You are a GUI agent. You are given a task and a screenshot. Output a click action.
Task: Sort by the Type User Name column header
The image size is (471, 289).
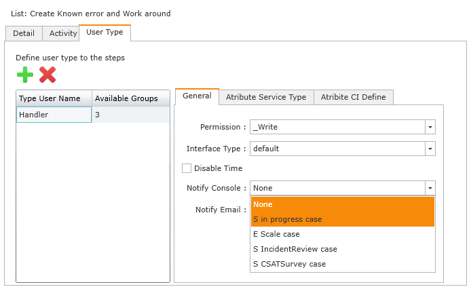click(54, 98)
